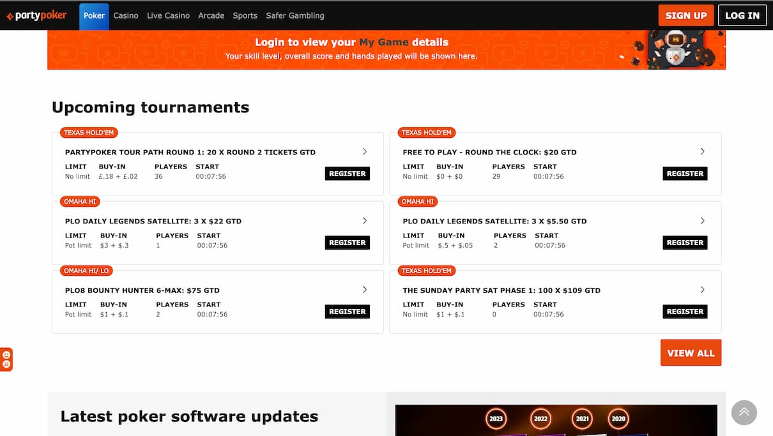Click the buy-in value $3 + $.3
Screen dimensions: 773x436
click(114, 246)
